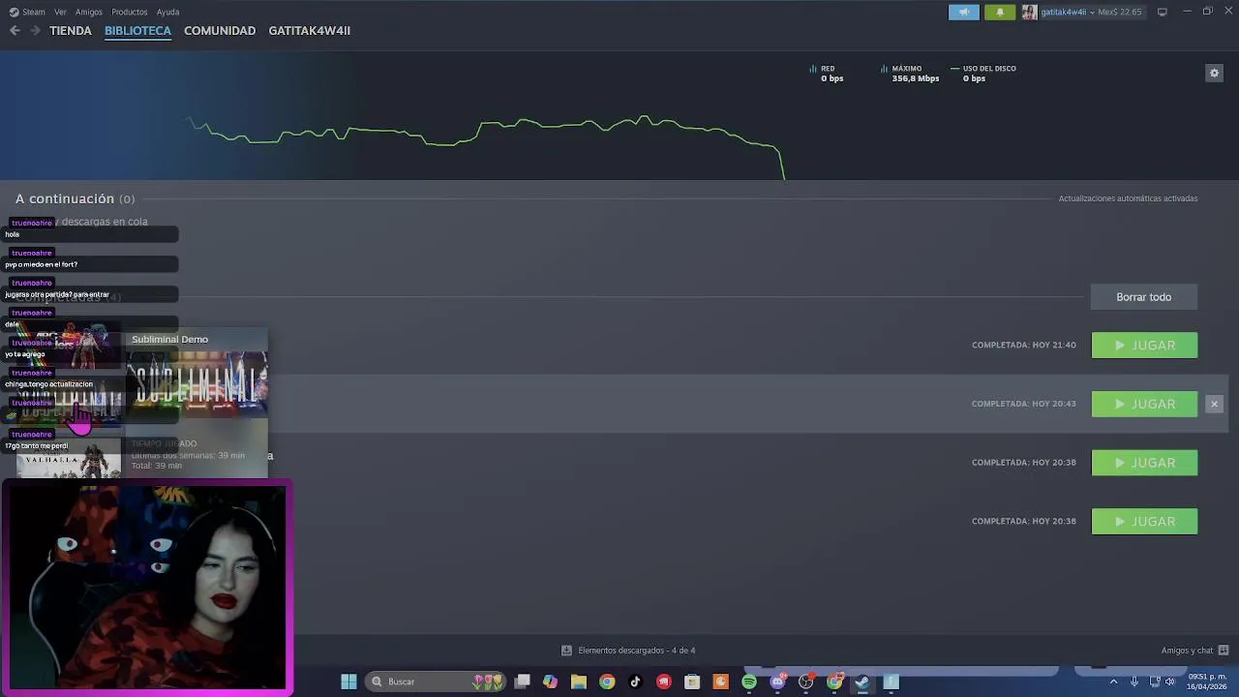Switch to the BIBLIOTECA tab
The width and height of the screenshot is (1239, 697).
tap(137, 31)
